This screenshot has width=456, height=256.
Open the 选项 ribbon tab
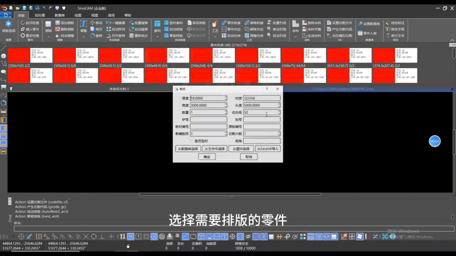111,15
